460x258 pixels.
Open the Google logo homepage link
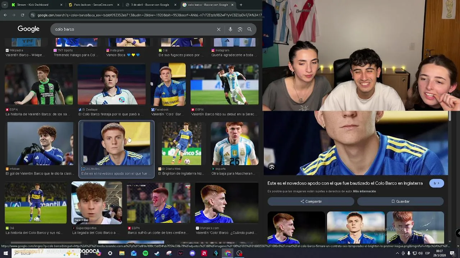pos(28,29)
